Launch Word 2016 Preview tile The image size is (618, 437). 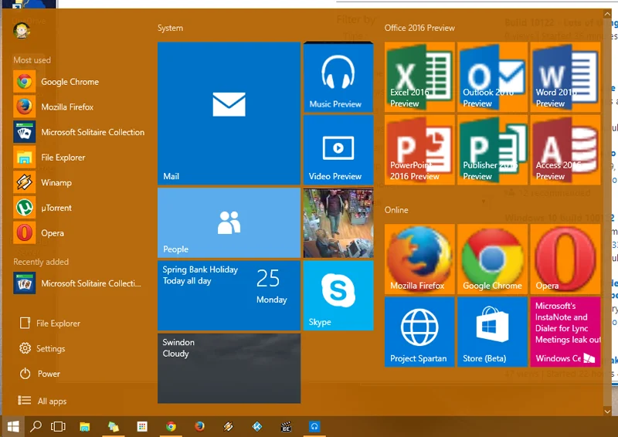click(x=565, y=77)
